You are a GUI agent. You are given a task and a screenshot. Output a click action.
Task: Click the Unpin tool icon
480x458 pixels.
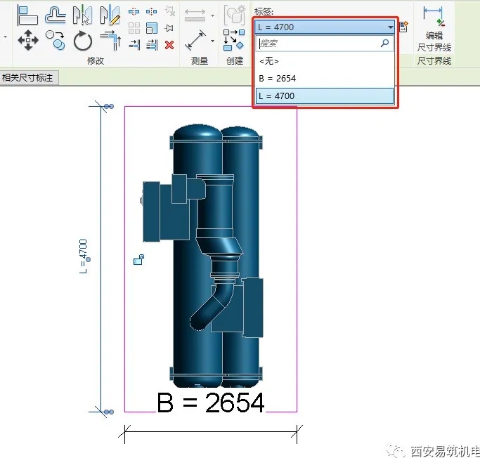(x=169, y=11)
